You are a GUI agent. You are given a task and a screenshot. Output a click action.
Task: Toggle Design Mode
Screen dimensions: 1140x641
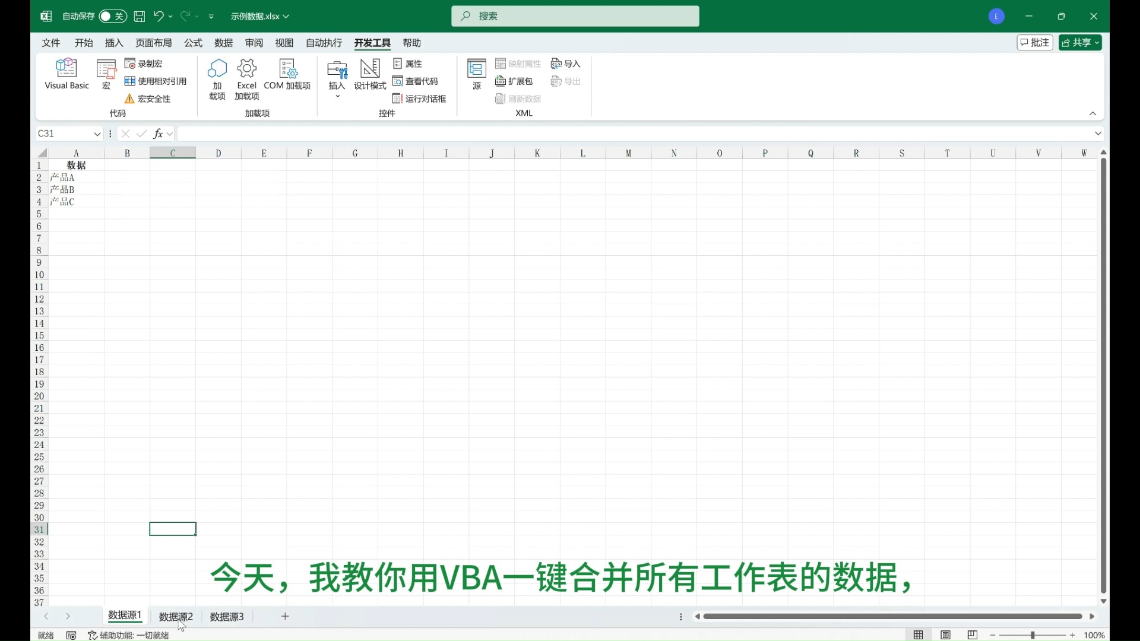click(x=370, y=74)
